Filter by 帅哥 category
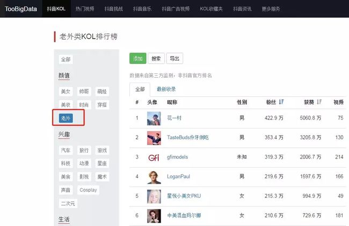Screen dimensions: 349x226 click(84, 91)
